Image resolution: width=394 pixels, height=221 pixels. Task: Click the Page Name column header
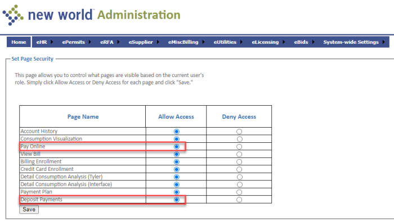coord(83,117)
